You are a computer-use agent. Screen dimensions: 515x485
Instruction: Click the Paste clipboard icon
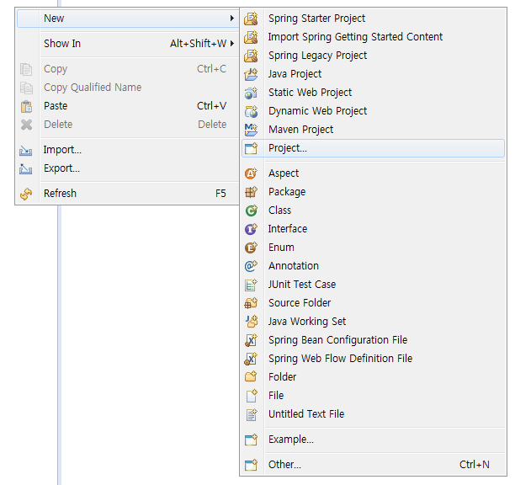[26, 106]
